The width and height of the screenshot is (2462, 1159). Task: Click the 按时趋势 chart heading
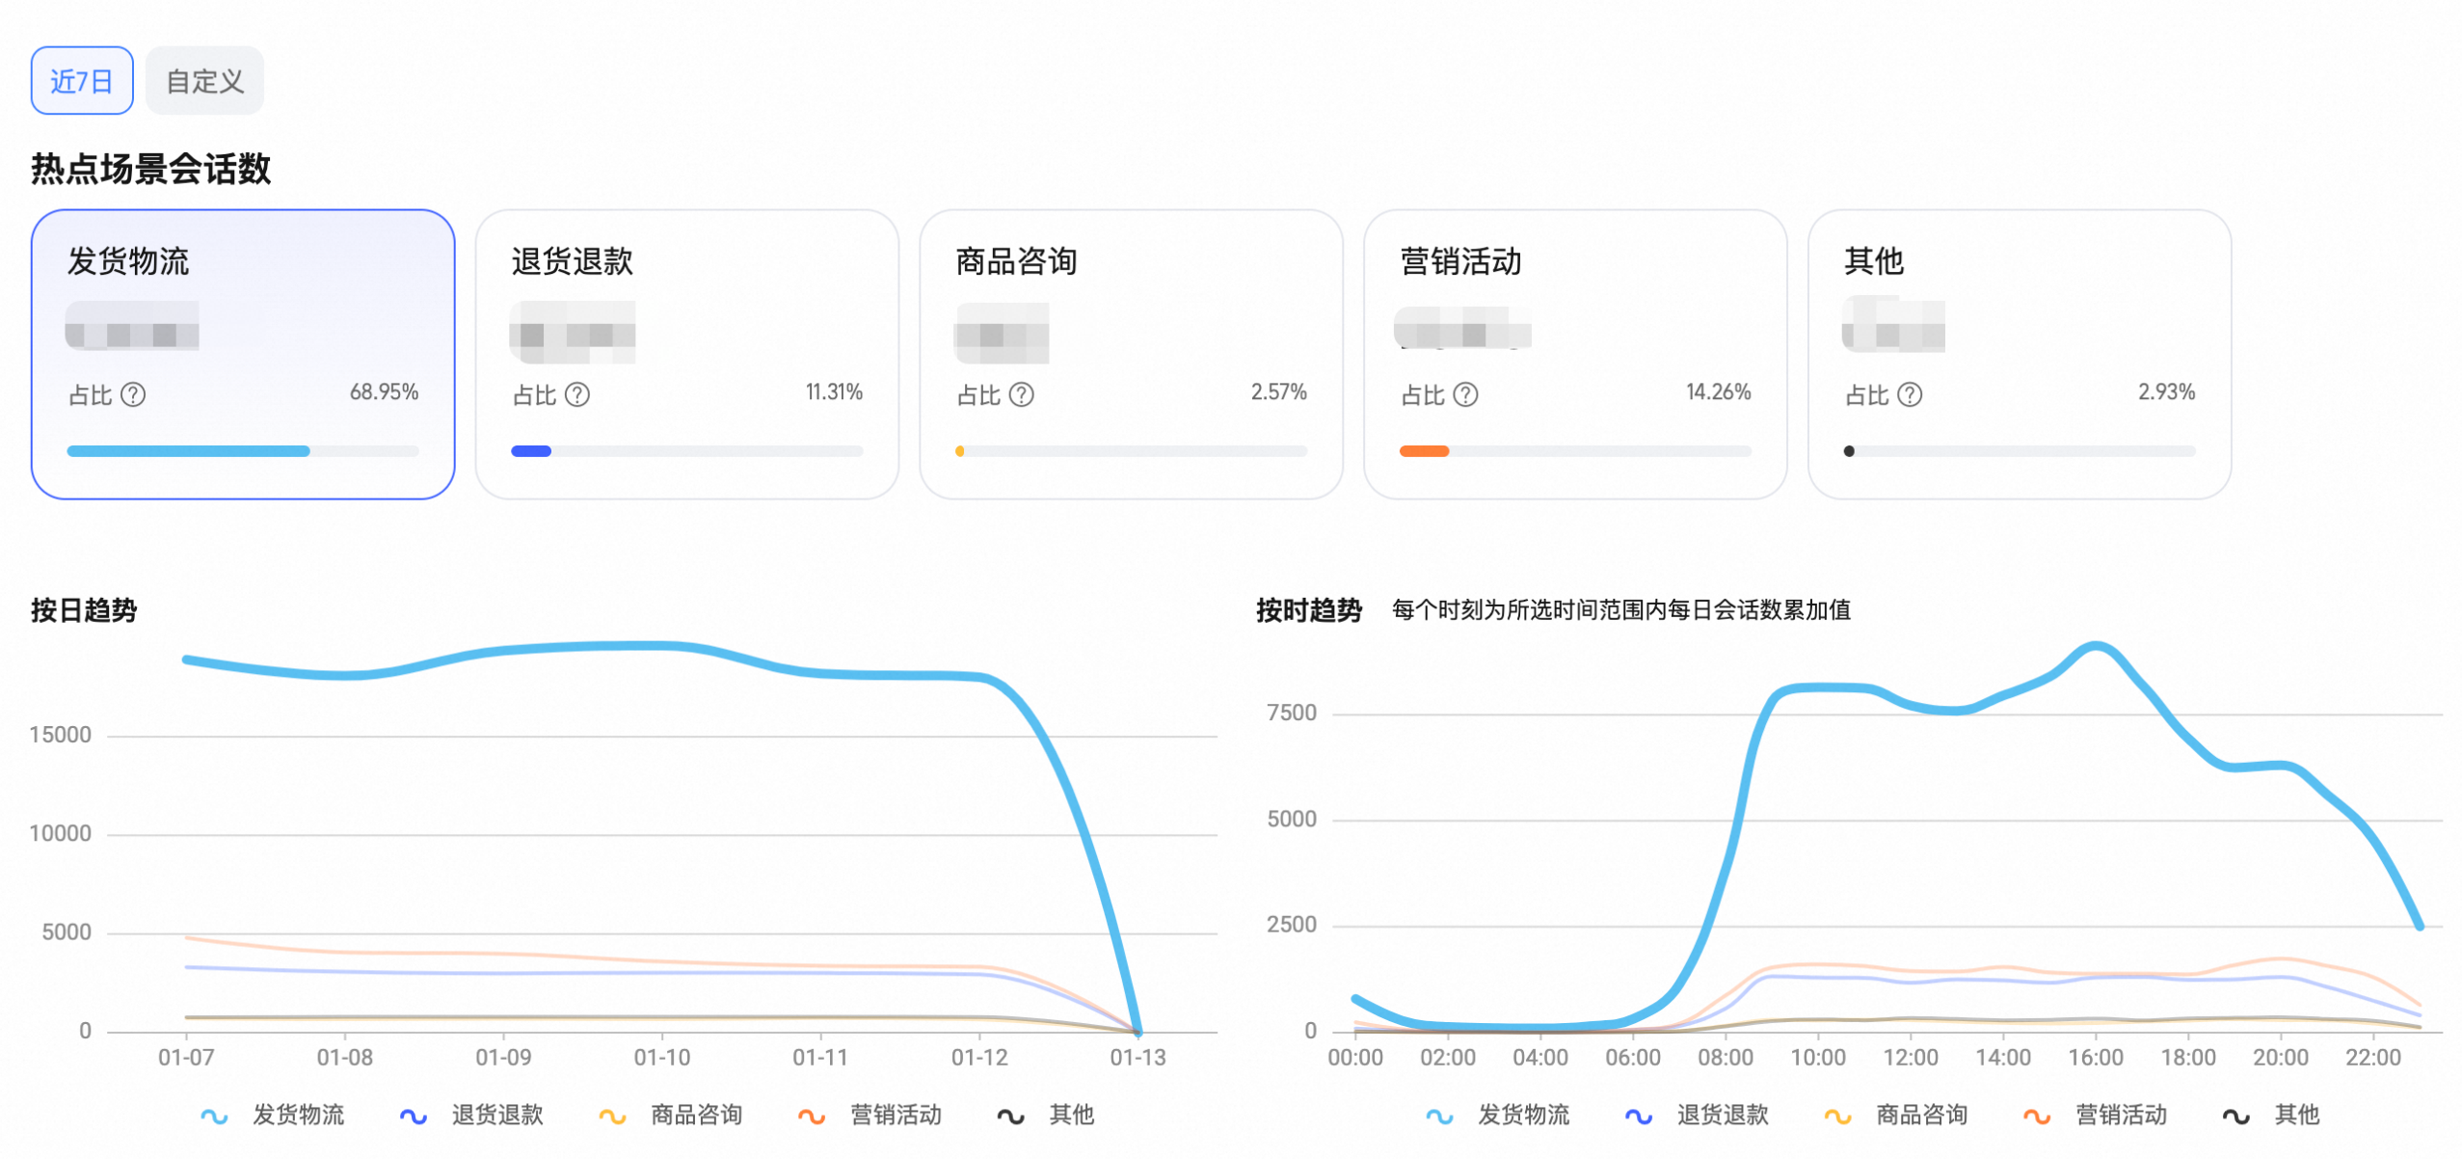tap(1309, 610)
